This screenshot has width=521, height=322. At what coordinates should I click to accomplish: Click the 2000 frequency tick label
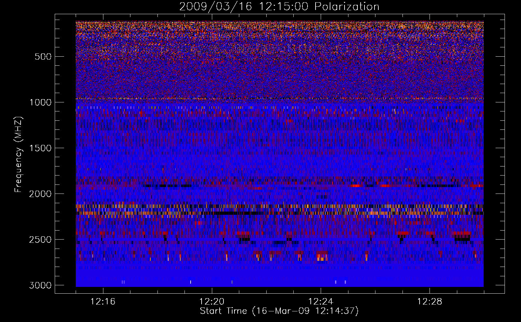pos(40,194)
